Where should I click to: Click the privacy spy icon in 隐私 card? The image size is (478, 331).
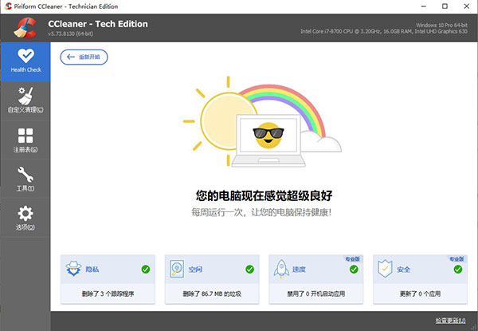[73, 269]
